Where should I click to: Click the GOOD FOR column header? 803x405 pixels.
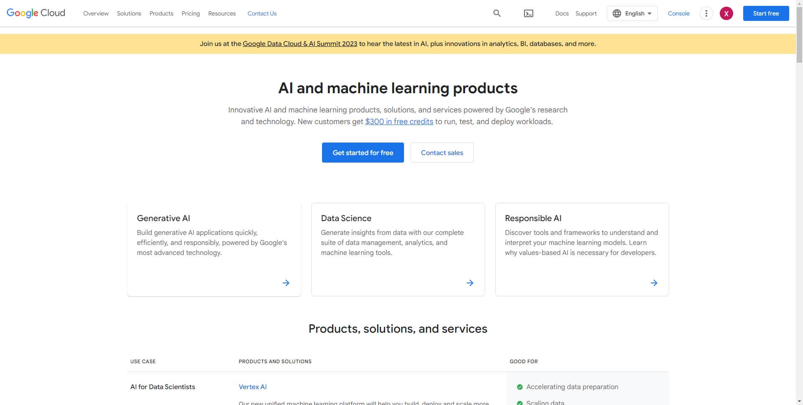coord(524,362)
